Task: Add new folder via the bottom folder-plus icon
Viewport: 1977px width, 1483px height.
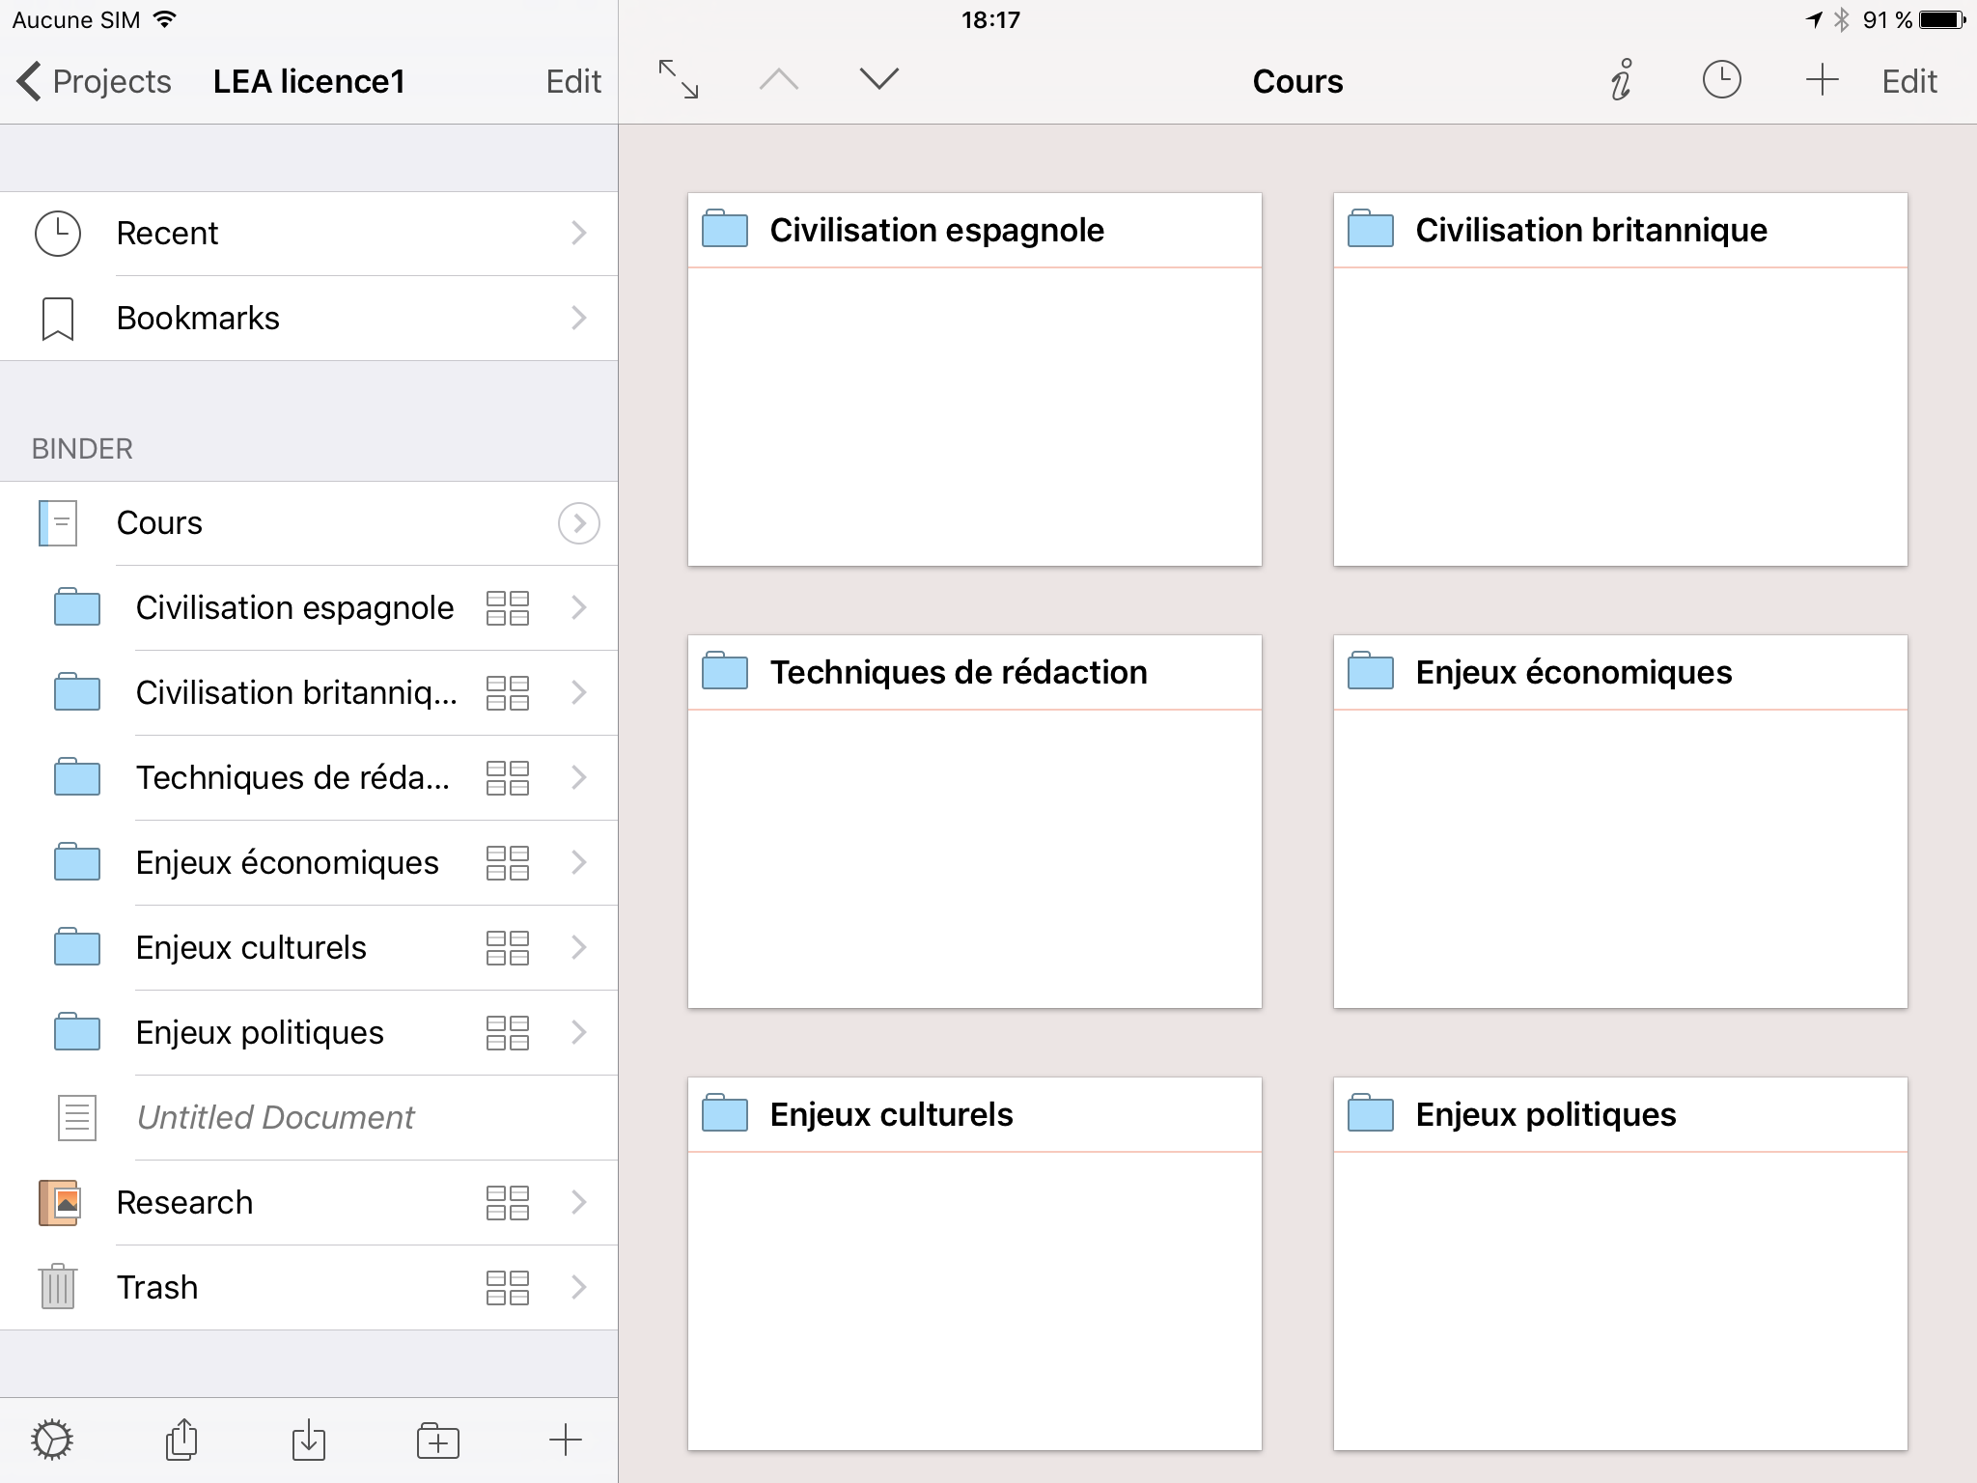Action: coord(438,1441)
